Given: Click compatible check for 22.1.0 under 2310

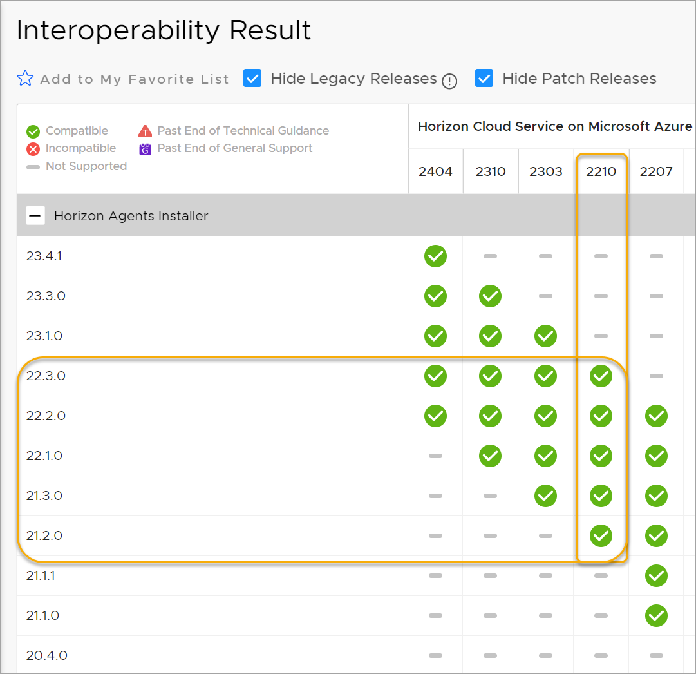Looking at the screenshot, I should coord(491,456).
